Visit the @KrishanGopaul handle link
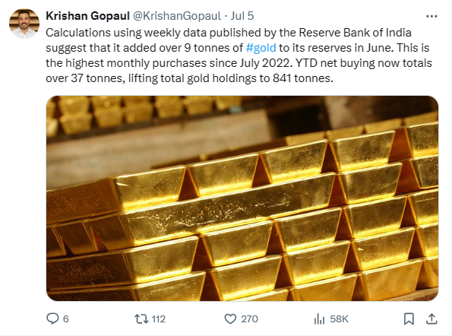 pos(177,16)
